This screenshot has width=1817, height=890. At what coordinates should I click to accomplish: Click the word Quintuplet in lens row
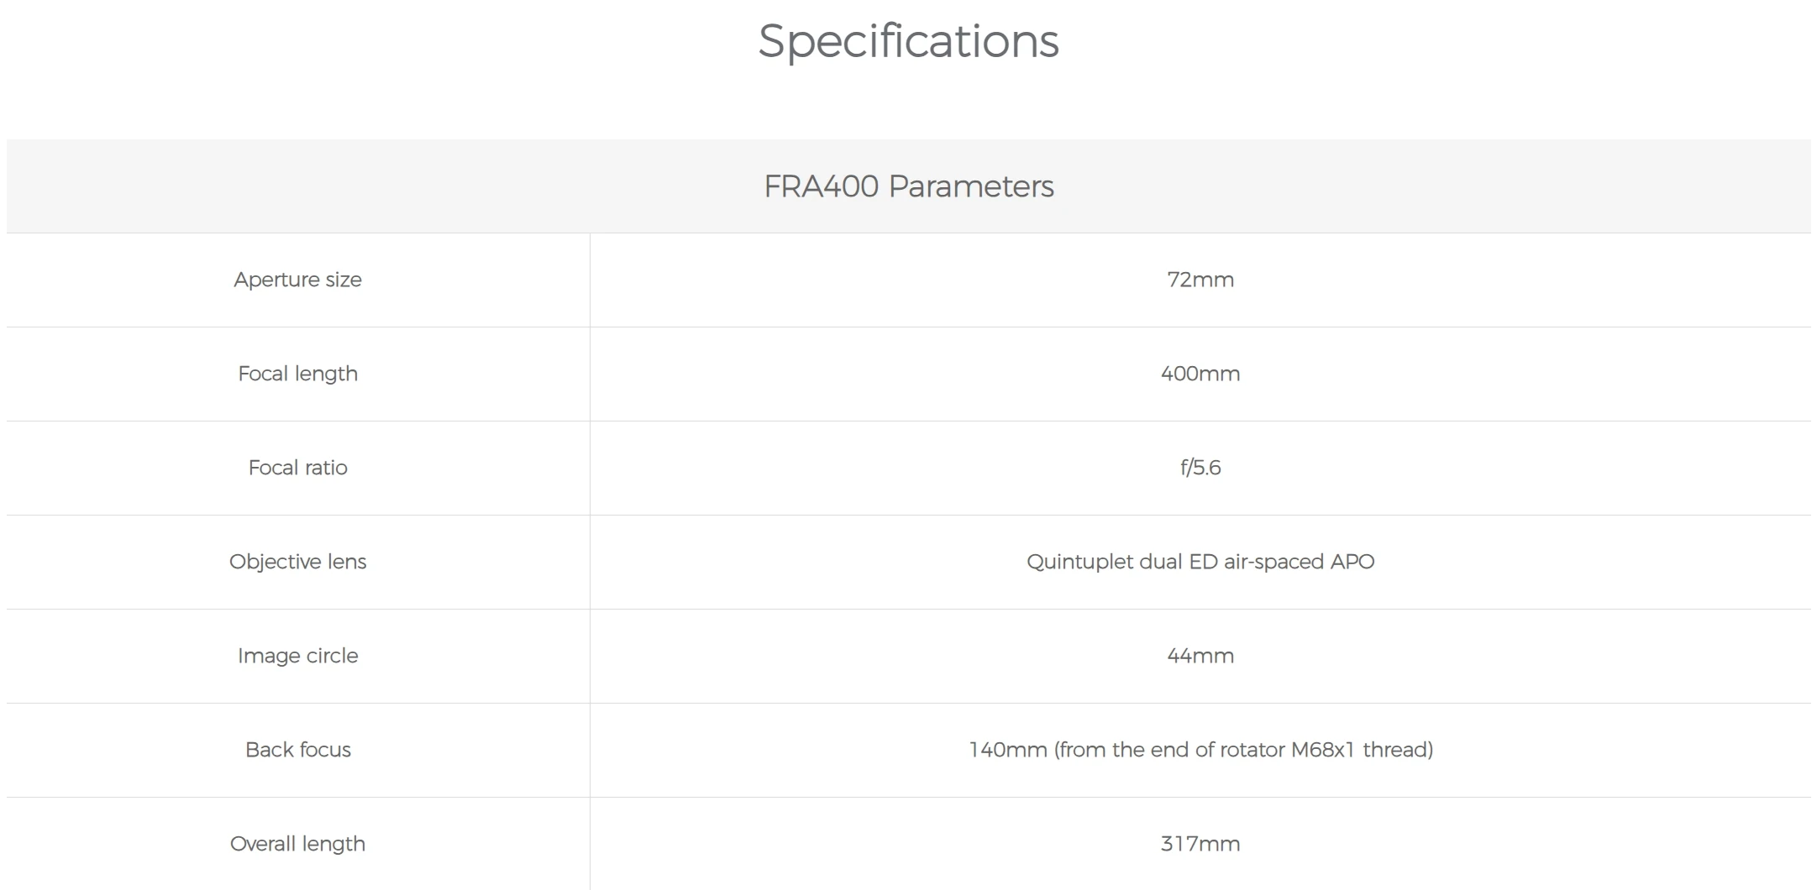tap(1079, 562)
